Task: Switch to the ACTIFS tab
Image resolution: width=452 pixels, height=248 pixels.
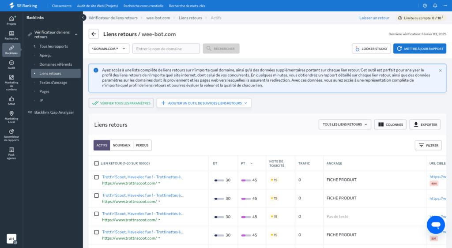Action: 102,145
